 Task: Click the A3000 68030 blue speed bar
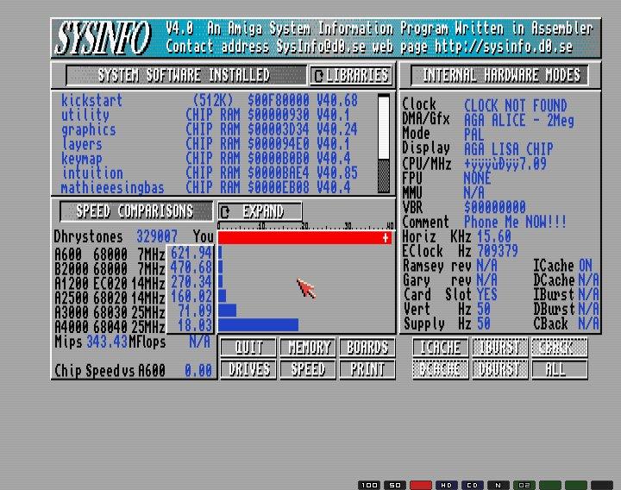point(228,311)
